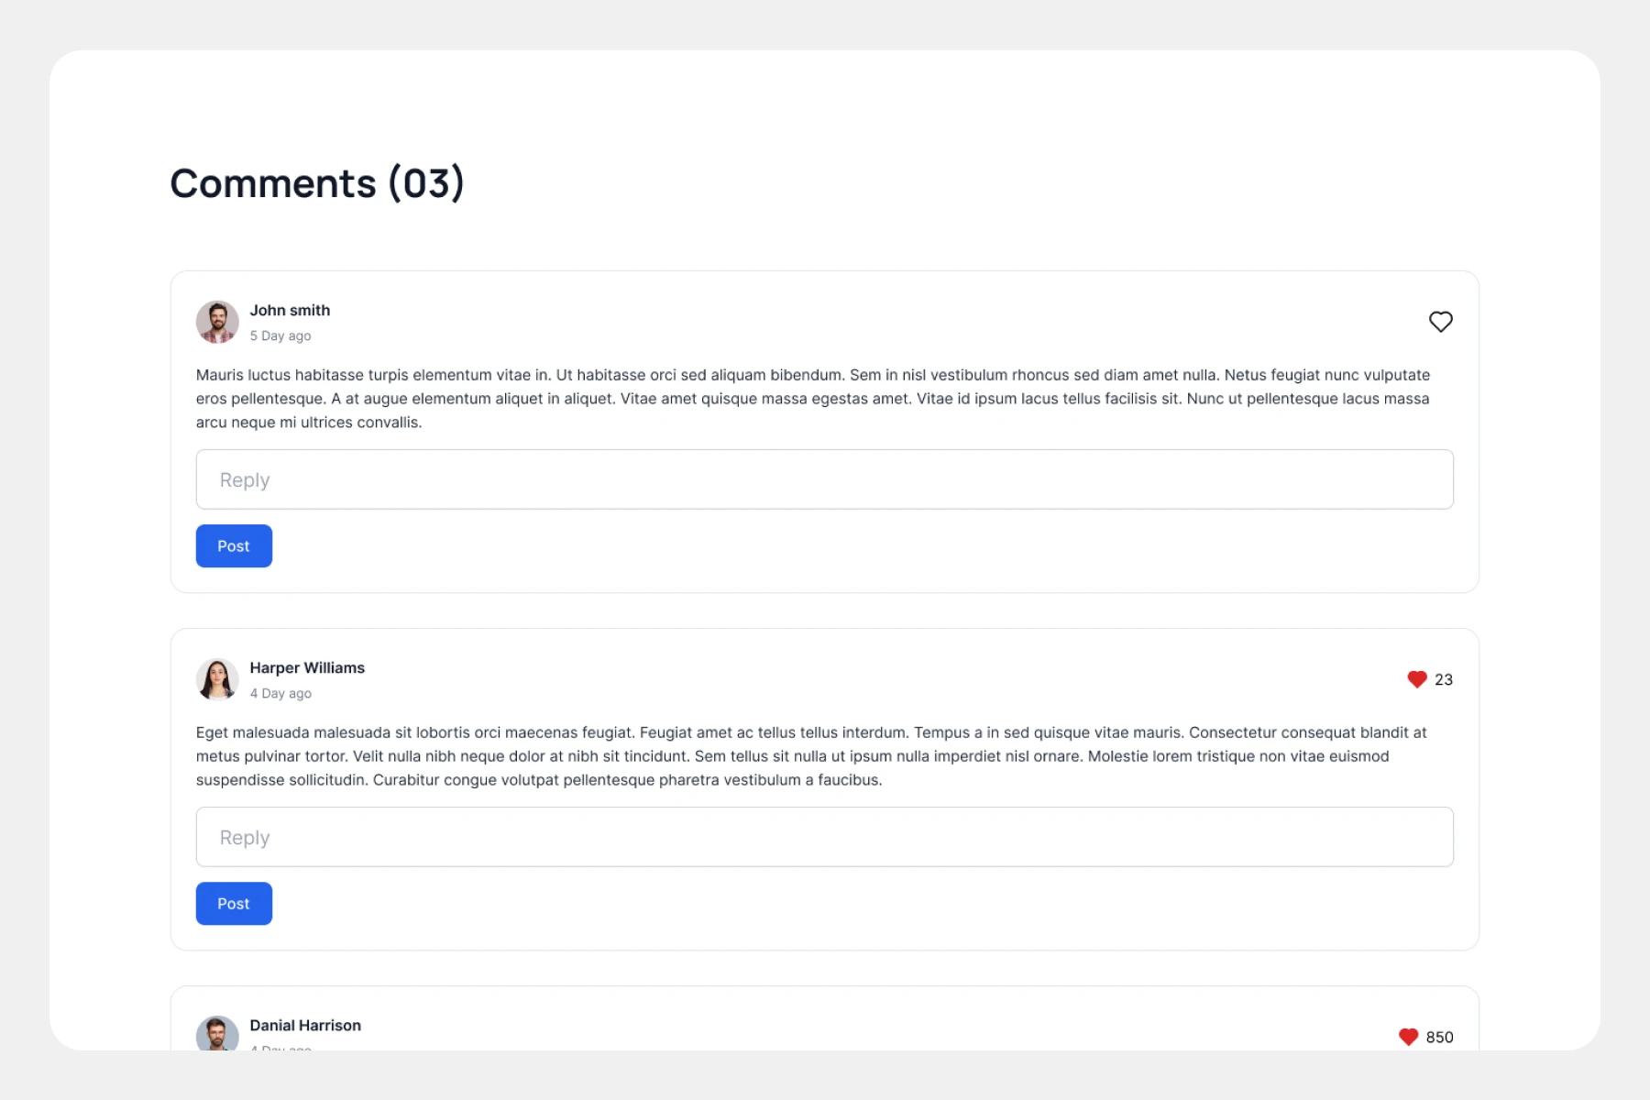Unlike Harper Williams's comment via red heart
The image size is (1650, 1100).
[1416, 679]
